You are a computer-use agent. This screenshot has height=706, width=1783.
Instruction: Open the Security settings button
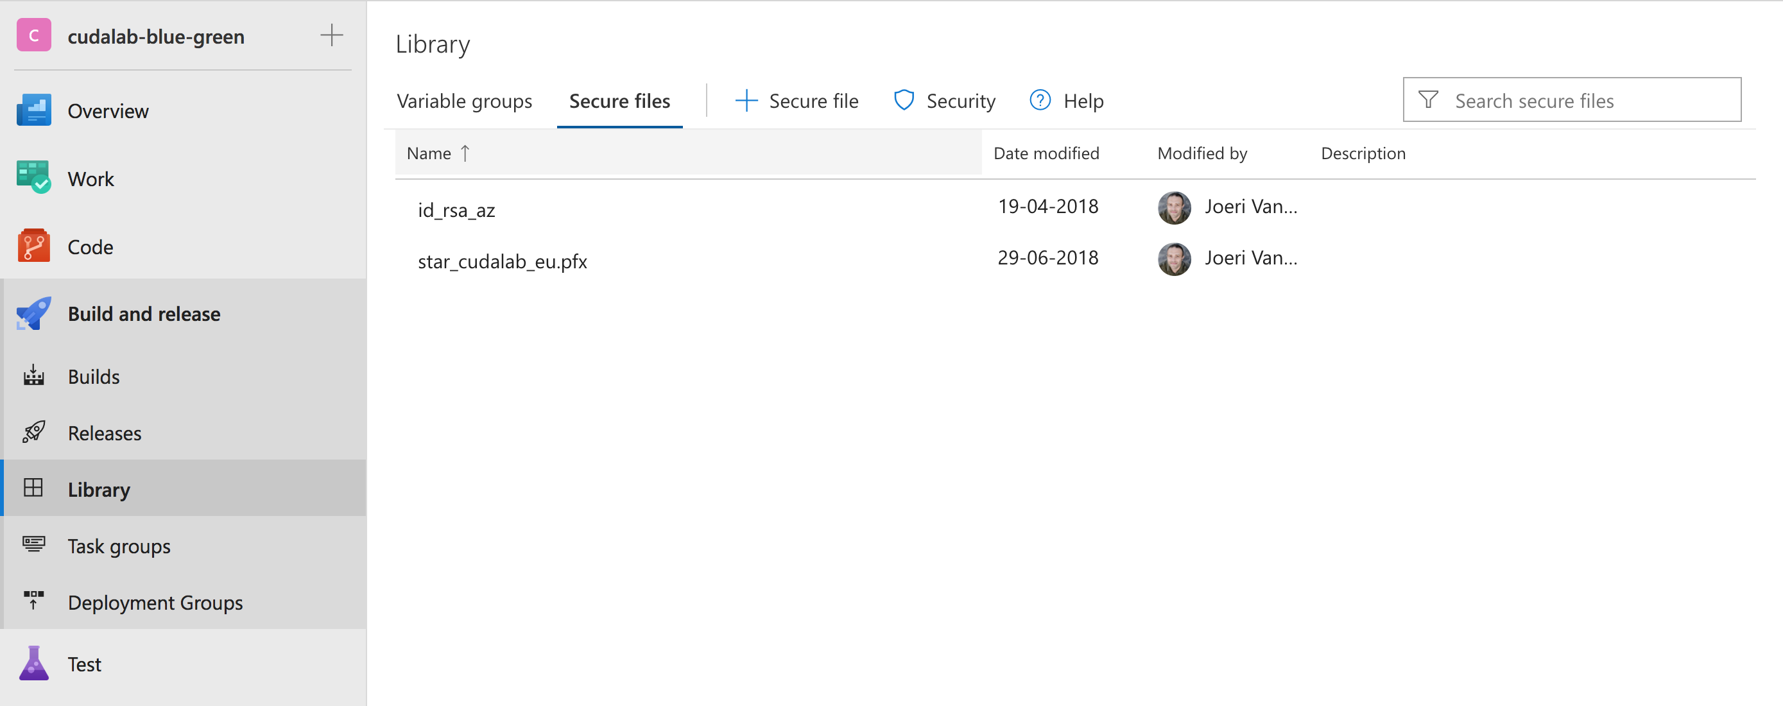click(944, 101)
